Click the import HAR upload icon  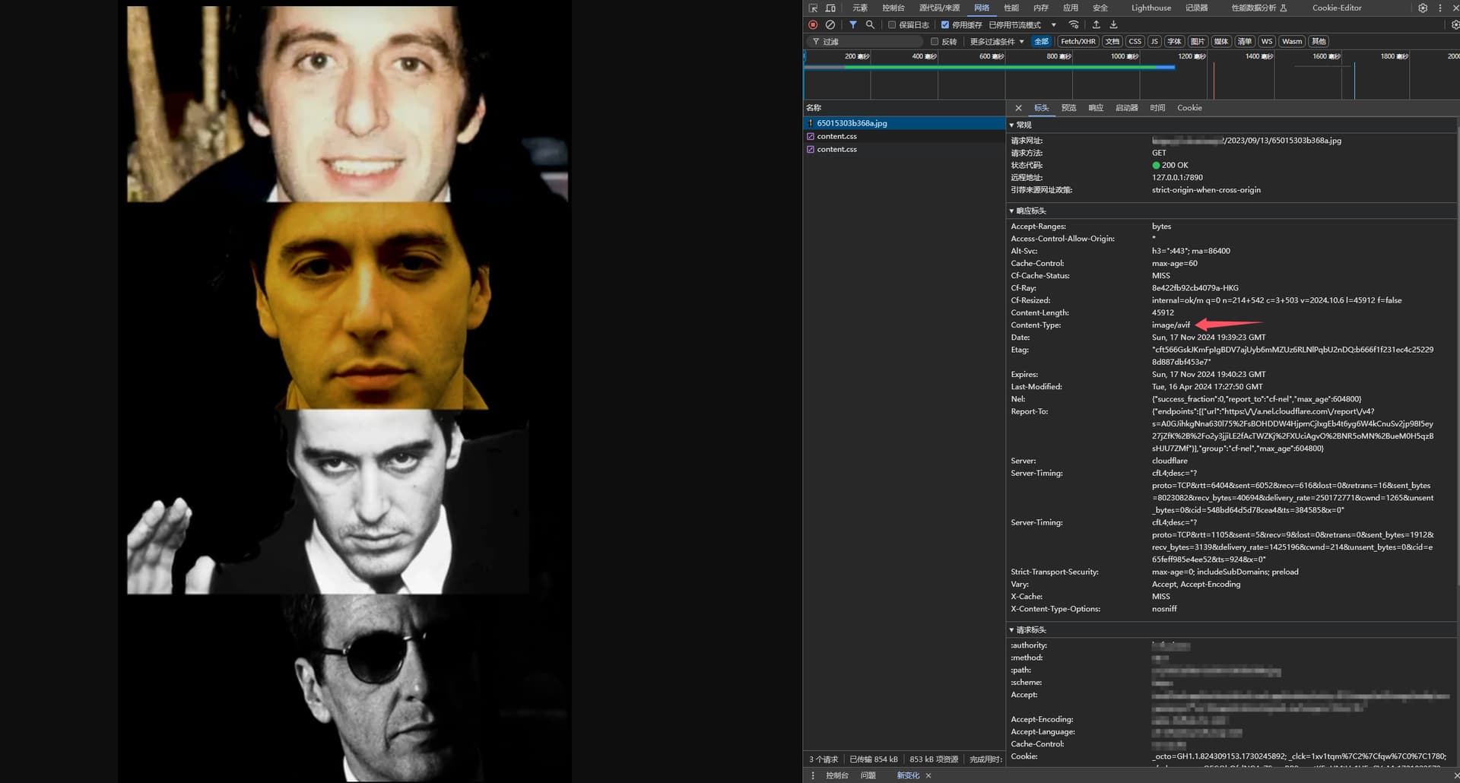click(1096, 25)
